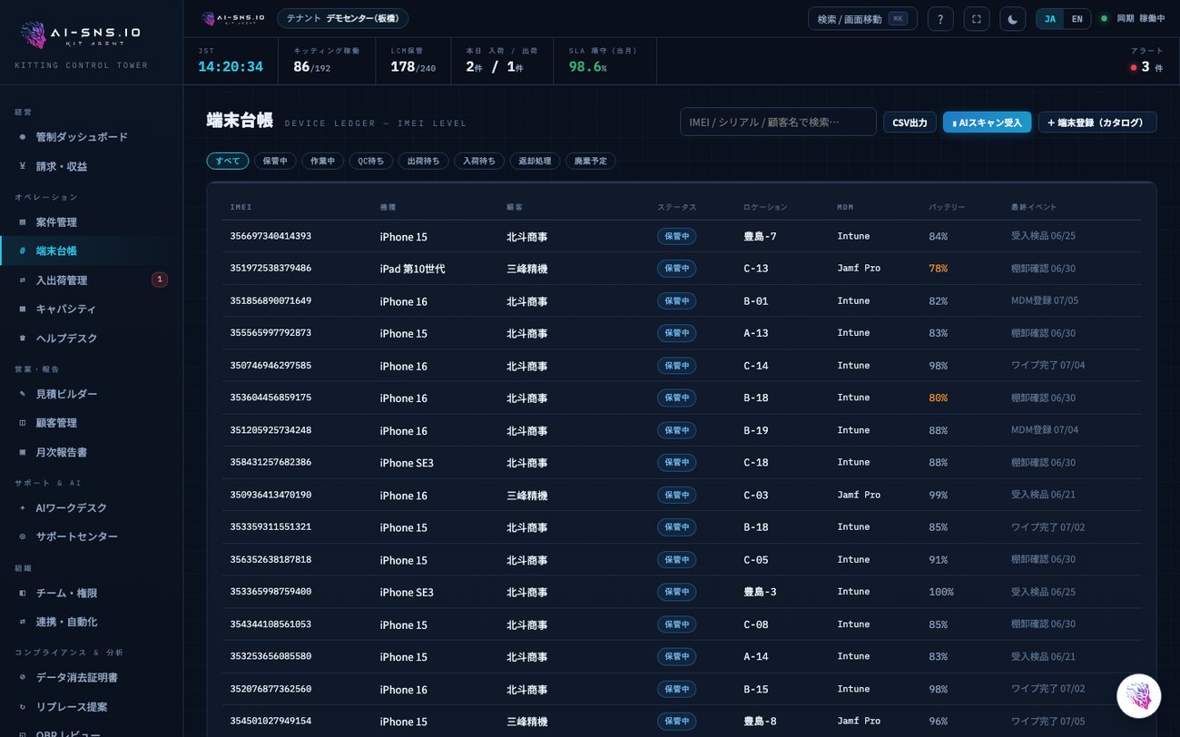Click the 請求・収益 yen icon
This screenshot has width=1180, height=737.
[22, 166]
